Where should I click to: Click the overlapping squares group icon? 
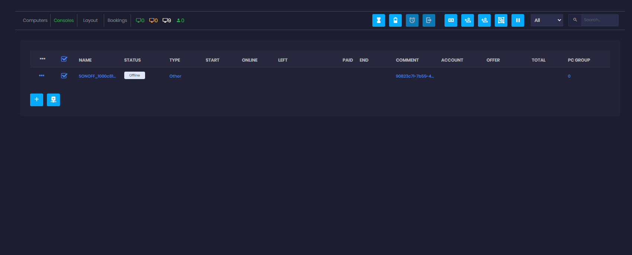(501, 20)
